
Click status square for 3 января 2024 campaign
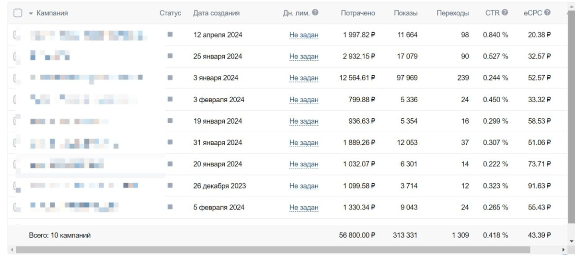click(x=170, y=78)
